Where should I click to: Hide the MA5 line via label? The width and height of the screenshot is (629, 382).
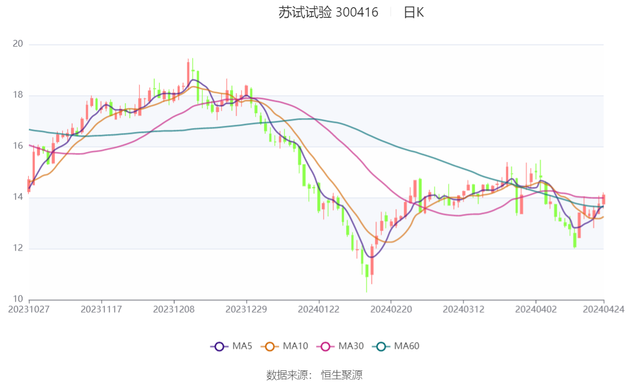pos(242,346)
